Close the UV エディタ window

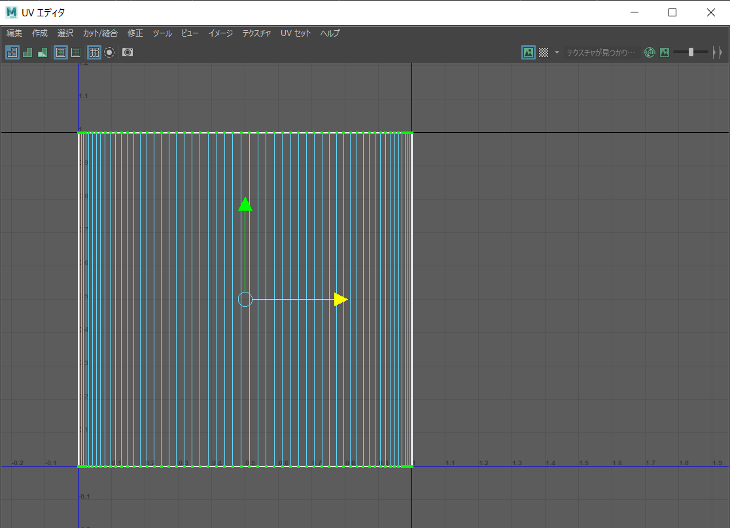(710, 12)
